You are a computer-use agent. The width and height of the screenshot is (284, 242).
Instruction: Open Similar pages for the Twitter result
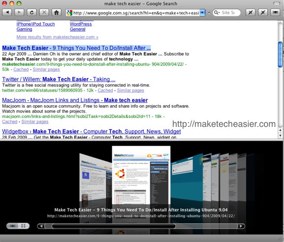[130, 91]
